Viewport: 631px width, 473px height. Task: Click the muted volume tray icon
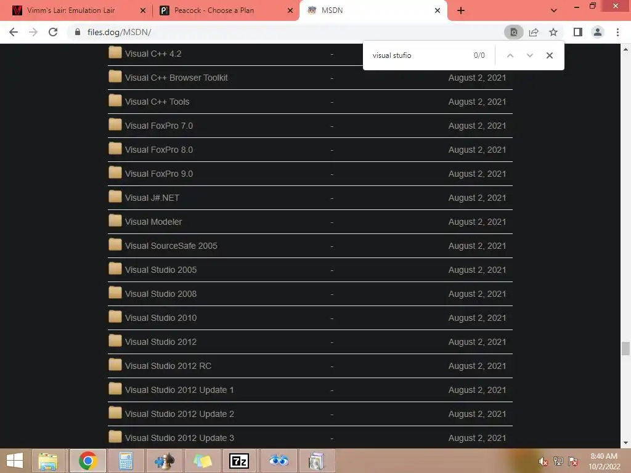[543, 462]
